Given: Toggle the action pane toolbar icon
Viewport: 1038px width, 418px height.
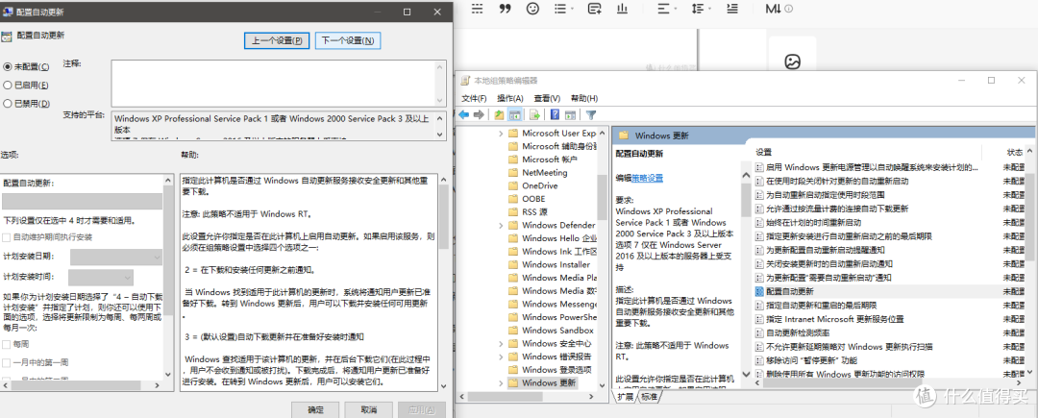Looking at the screenshot, I should point(570,115).
